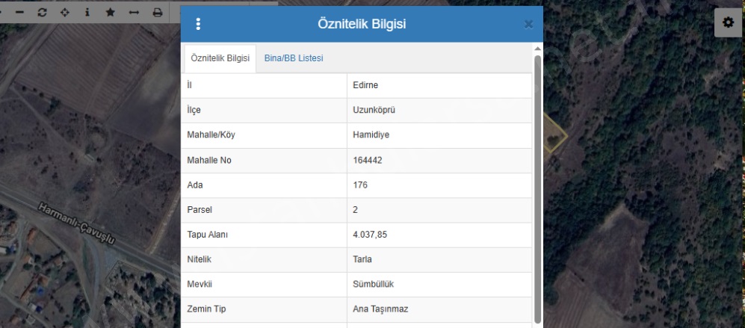Viewport: 745px width, 328px height.
Task: Select the Öznitelik Bilgisi tab
Action: click(x=220, y=58)
